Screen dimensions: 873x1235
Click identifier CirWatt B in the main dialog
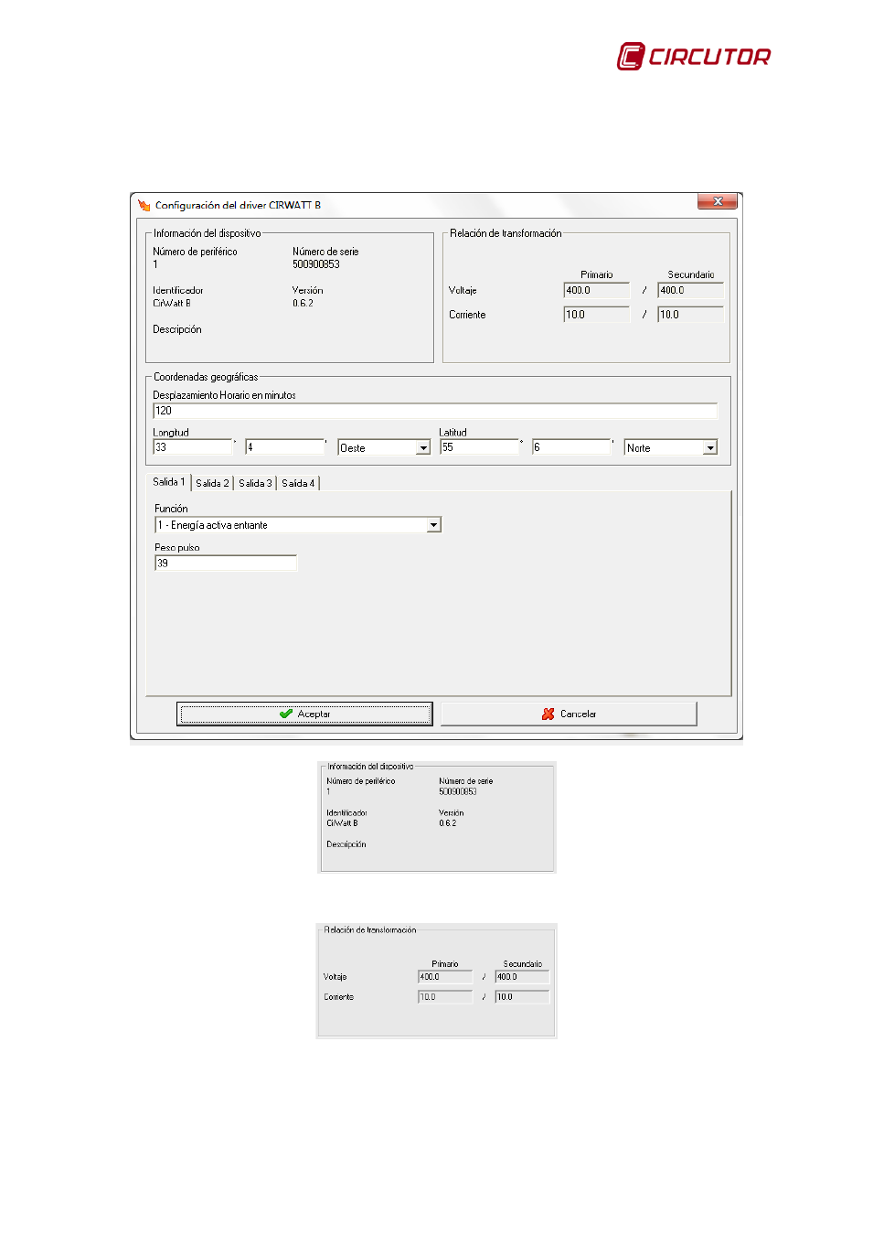[172, 303]
